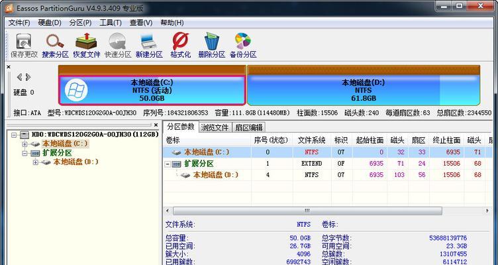
Task: Click the 快速分区 quick partition icon
Action: (118, 46)
